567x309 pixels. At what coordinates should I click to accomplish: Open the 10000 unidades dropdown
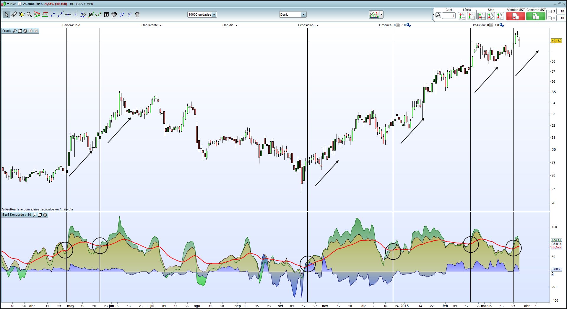[x=202, y=14]
